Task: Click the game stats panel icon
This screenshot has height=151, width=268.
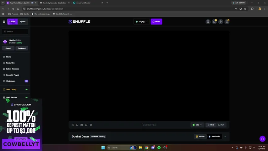Action: 86,125
